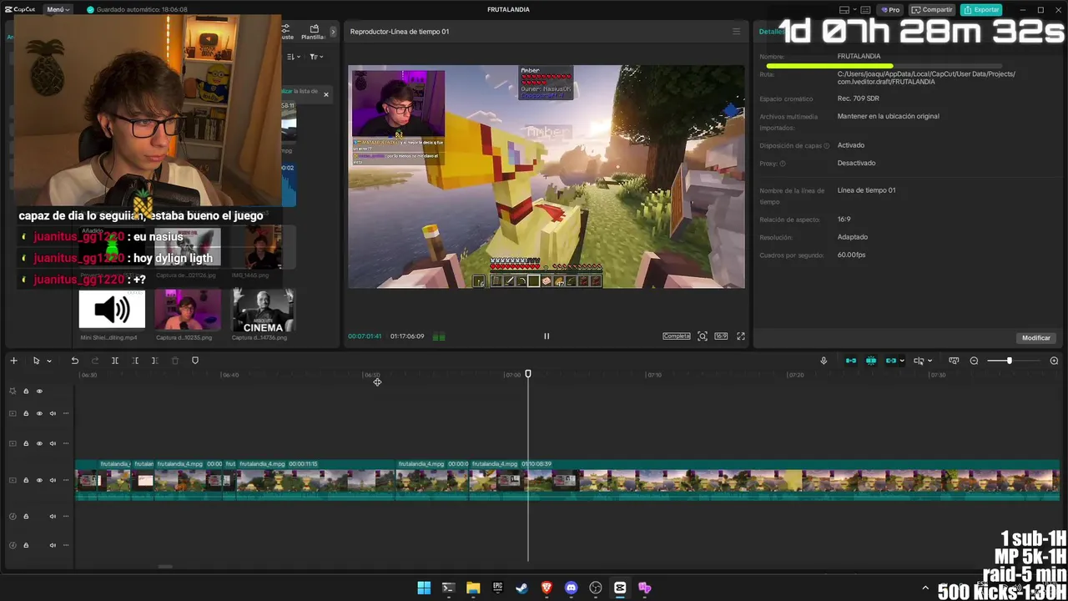The width and height of the screenshot is (1068, 601).
Task: Expand the select tool mode dropdown arrow
Action: point(49,361)
